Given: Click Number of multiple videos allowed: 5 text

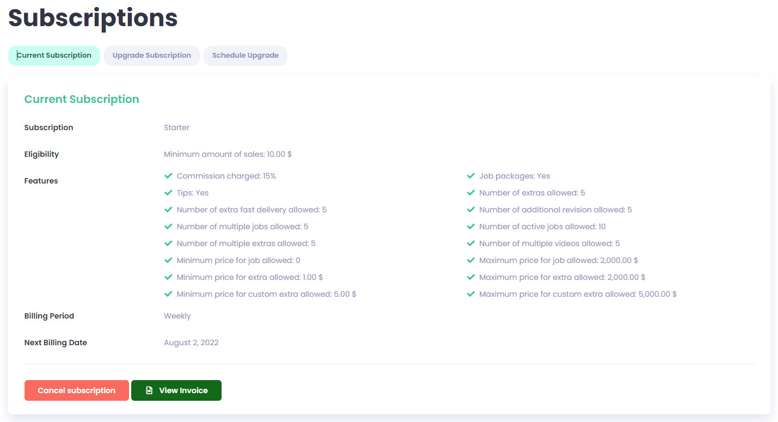Looking at the screenshot, I should 549,243.
